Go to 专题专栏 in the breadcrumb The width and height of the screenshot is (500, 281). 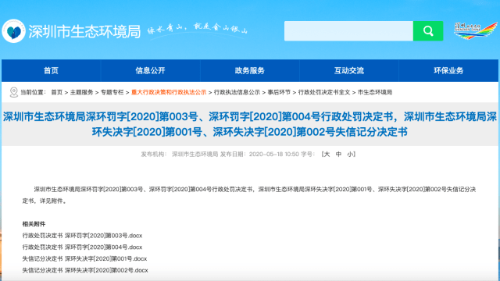tap(112, 92)
